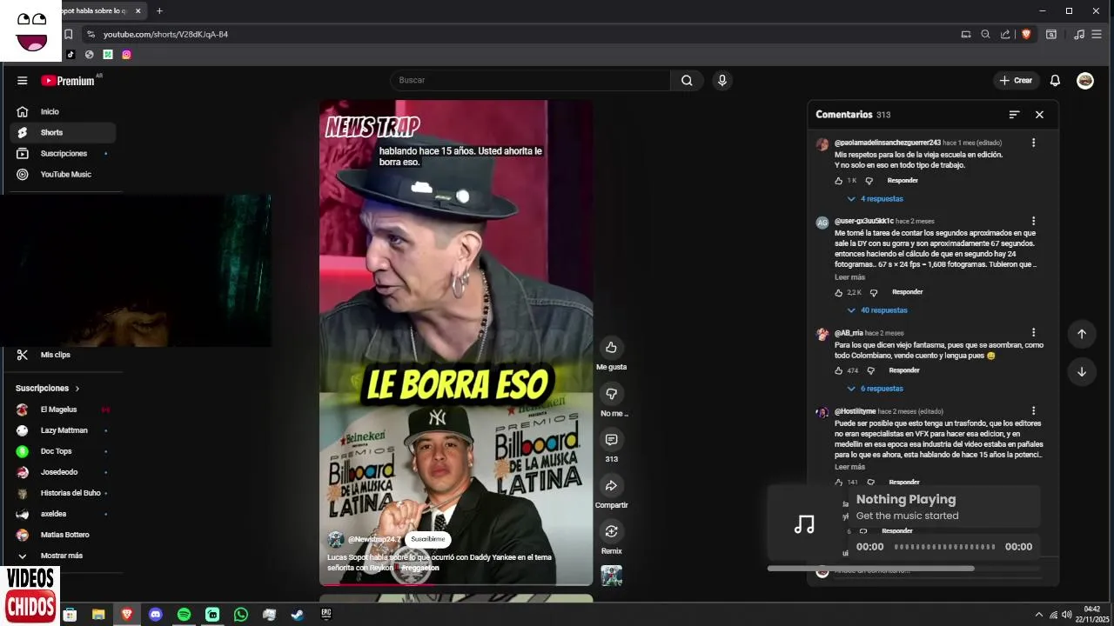
Task: Like AB_rria's comment with 474 likes
Action: point(839,370)
